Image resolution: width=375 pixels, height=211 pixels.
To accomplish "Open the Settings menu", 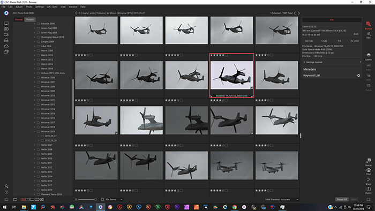I will [40, 6].
